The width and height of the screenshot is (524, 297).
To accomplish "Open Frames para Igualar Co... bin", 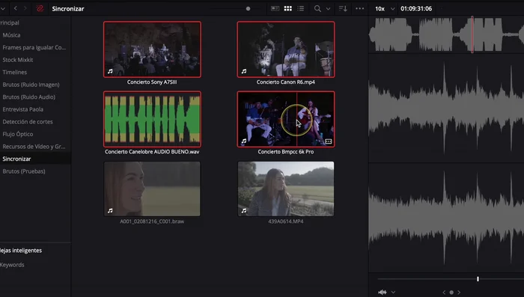I will point(34,47).
